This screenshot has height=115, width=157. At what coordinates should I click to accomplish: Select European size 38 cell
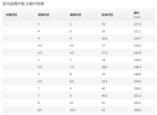[x=103, y=60]
